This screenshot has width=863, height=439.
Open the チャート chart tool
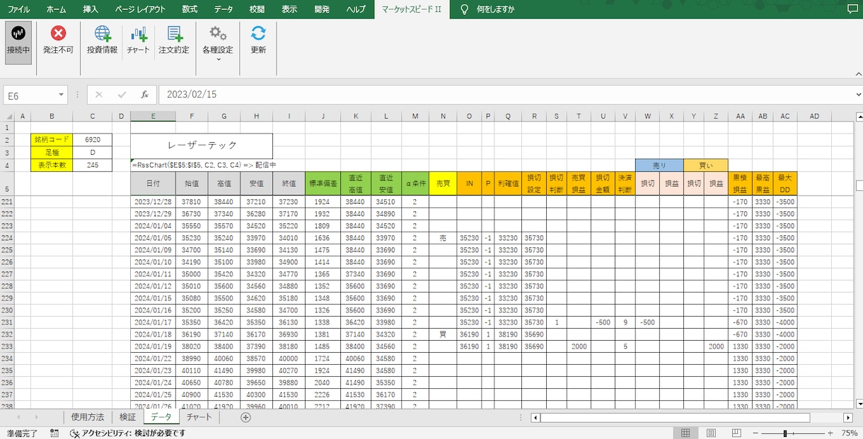click(139, 41)
